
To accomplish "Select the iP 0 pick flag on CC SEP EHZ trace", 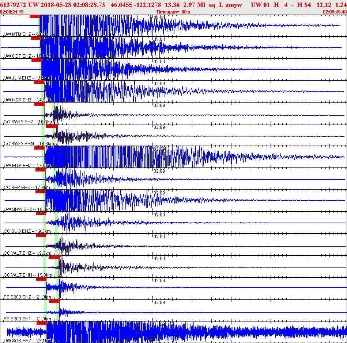I will (40, 169).
